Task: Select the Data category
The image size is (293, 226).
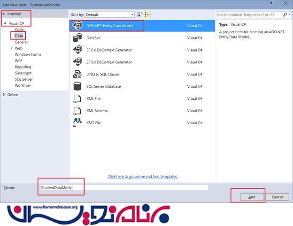Action: [19, 36]
